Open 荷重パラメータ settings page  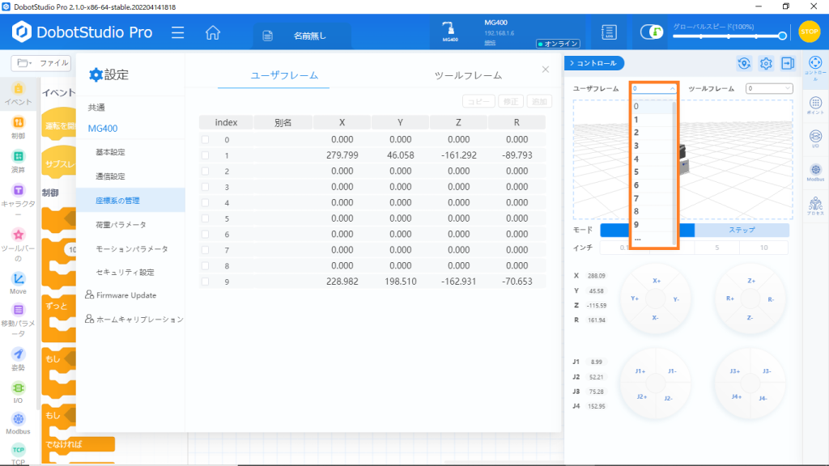[x=121, y=224]
